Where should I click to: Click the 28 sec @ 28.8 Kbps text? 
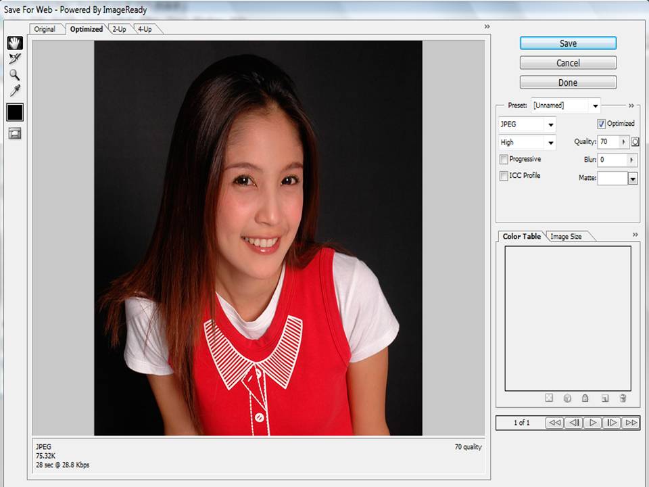pos(62,465)
